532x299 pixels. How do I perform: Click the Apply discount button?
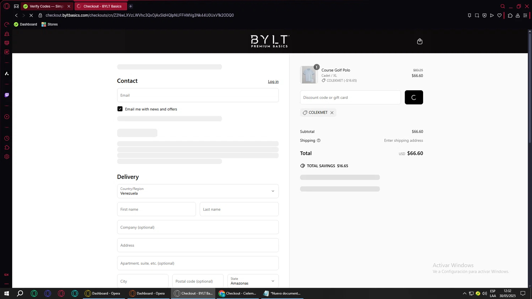point(414,97)
